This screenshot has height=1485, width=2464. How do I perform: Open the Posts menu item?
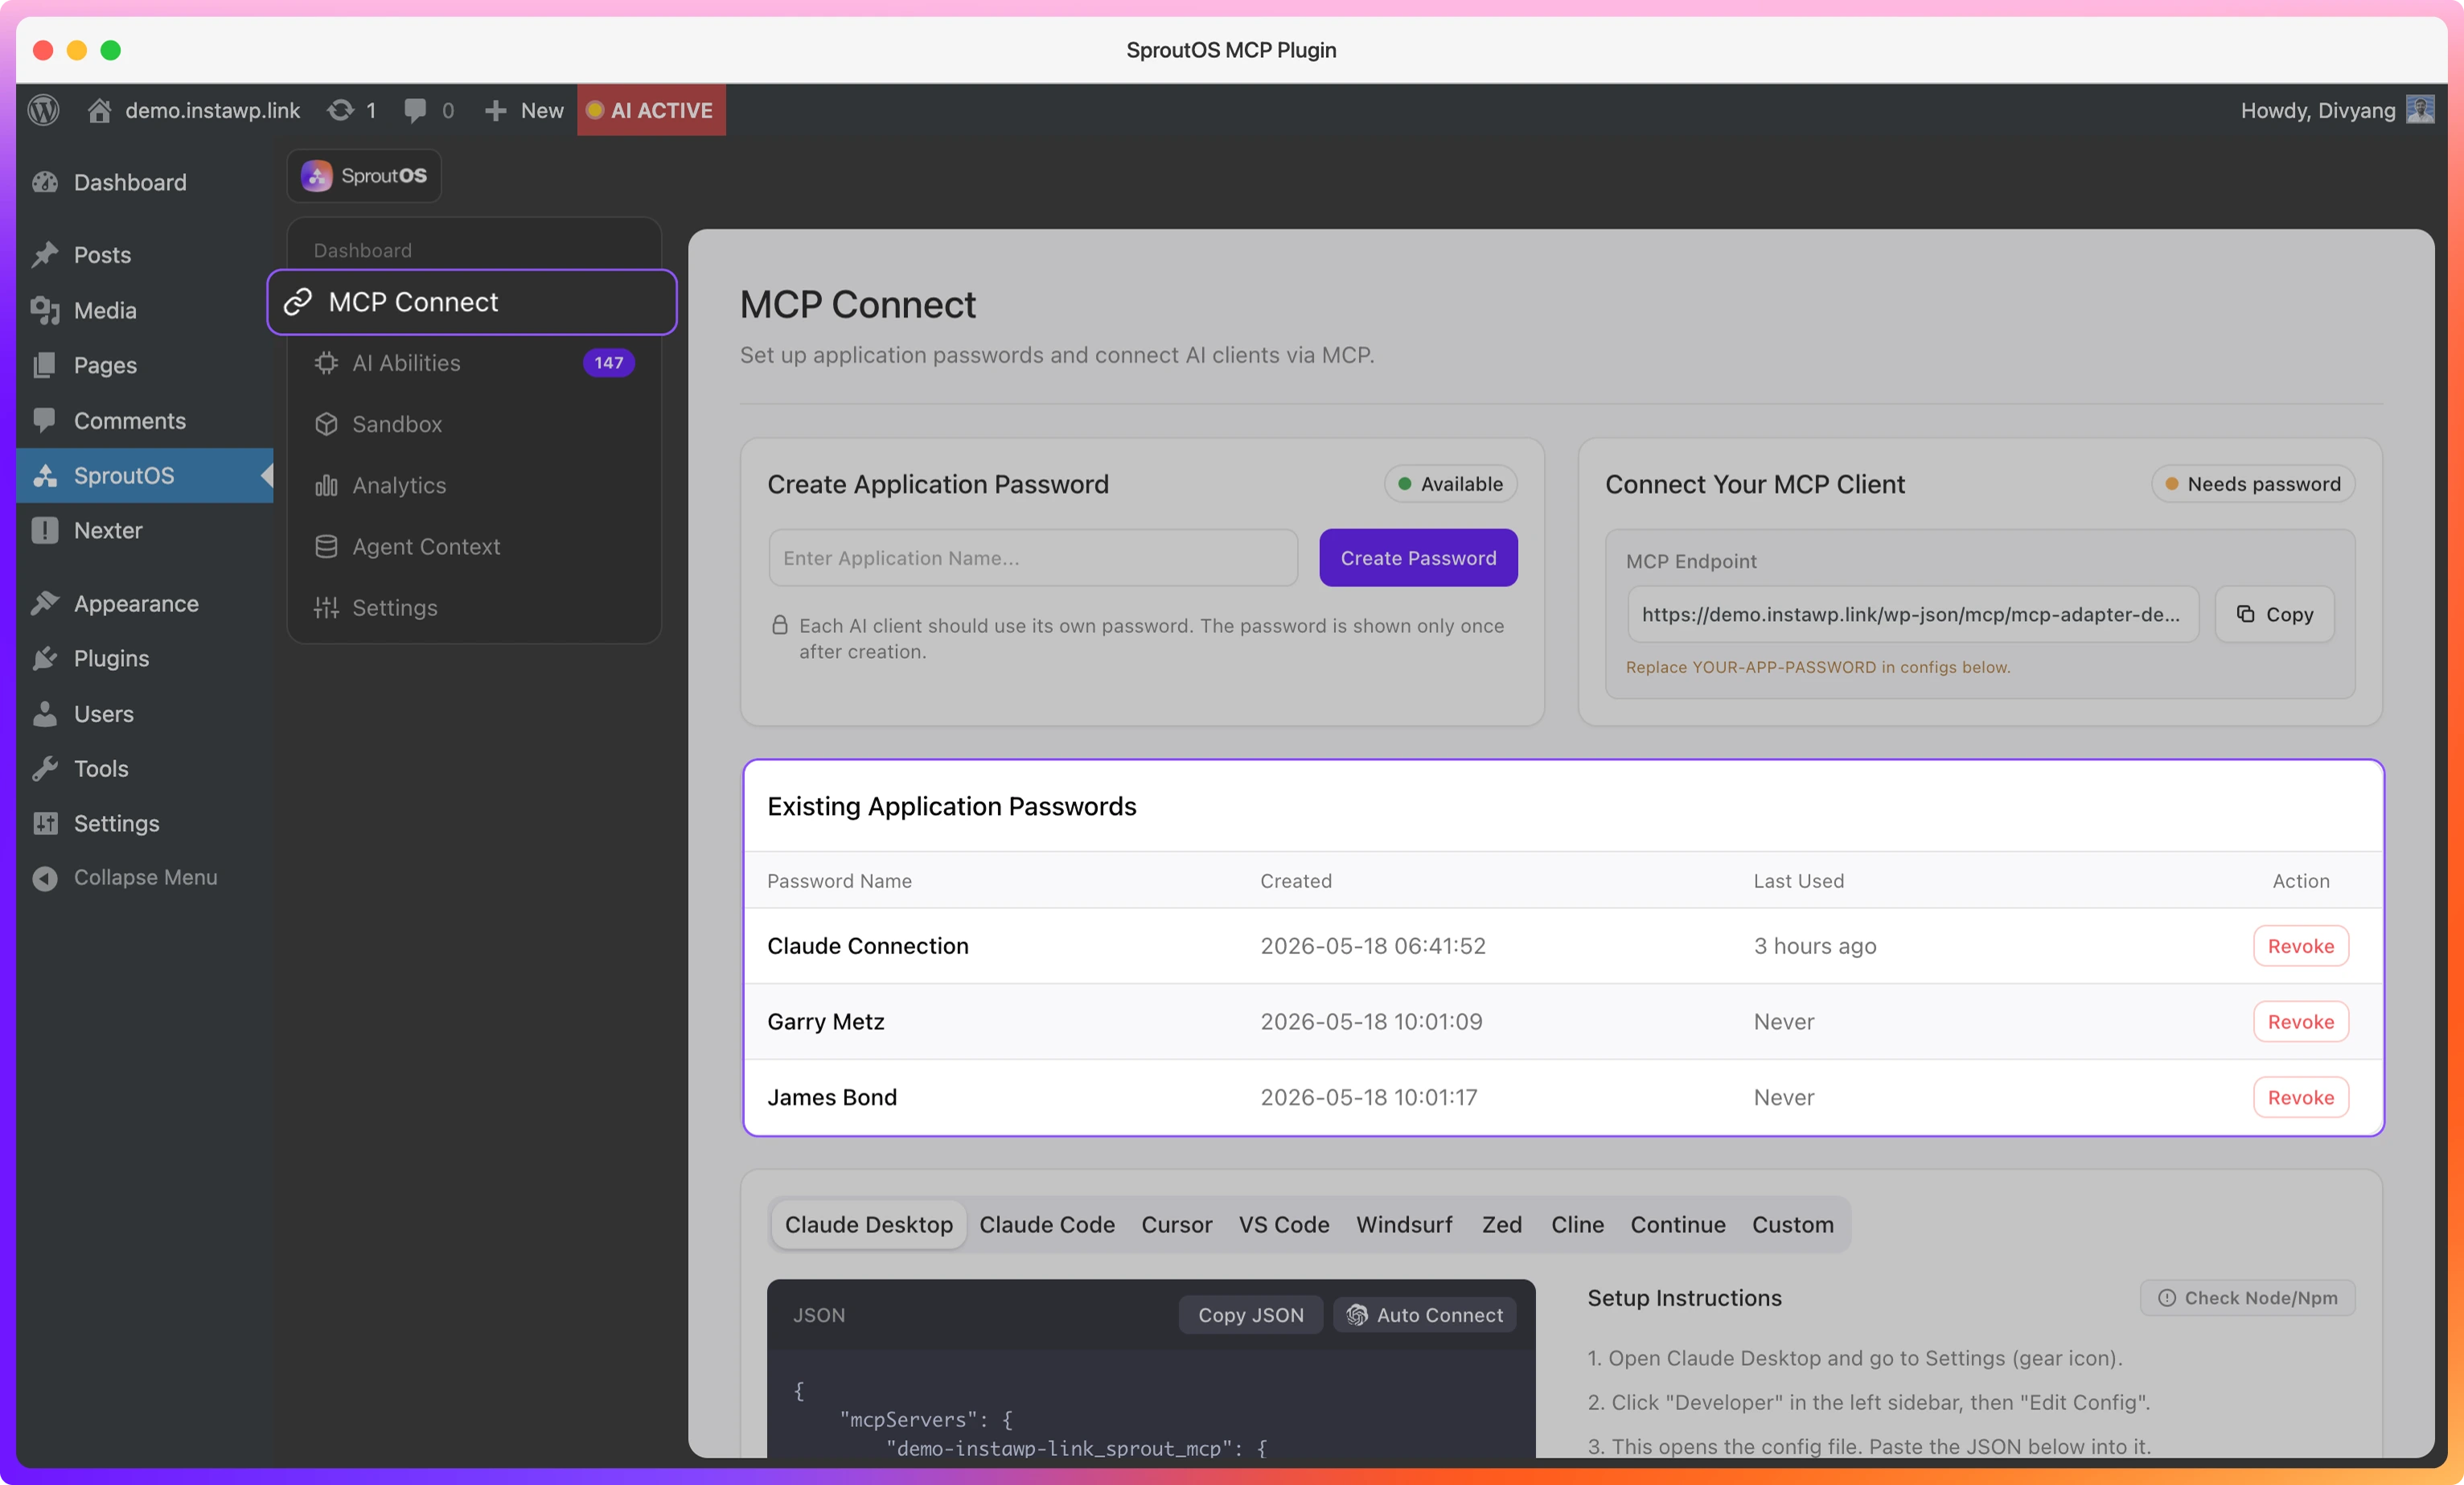point(102,255)
